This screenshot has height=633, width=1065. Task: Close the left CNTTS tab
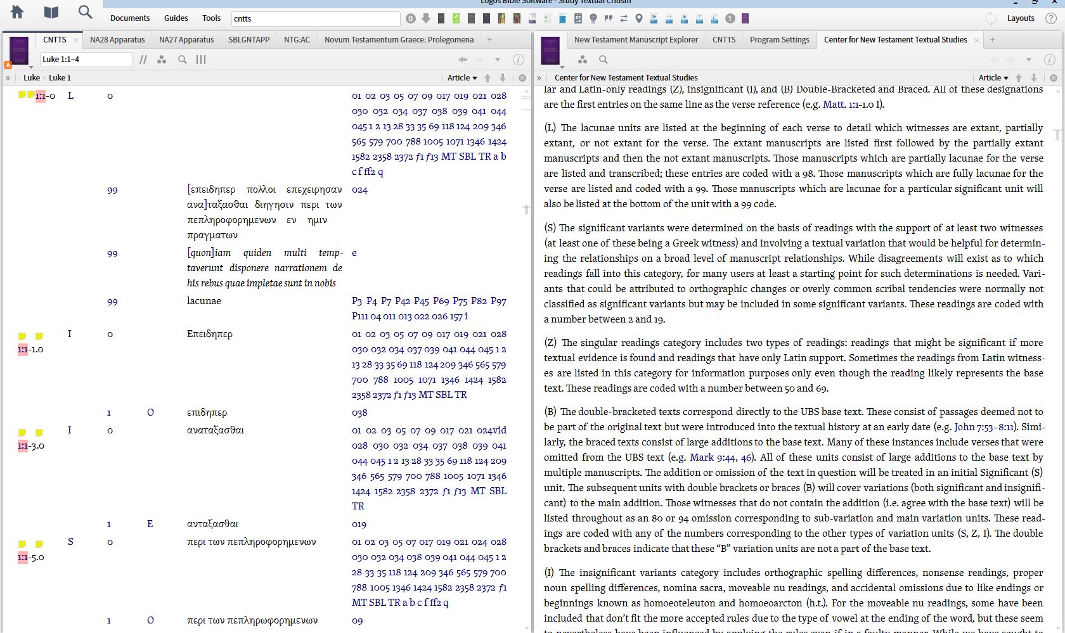coord(75,40)
